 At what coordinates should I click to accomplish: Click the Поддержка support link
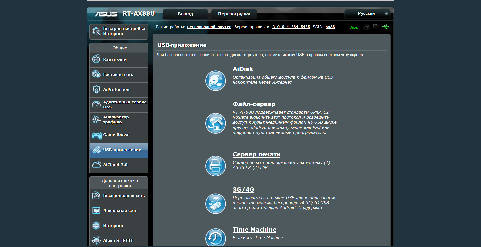click(x=310, y=208)
